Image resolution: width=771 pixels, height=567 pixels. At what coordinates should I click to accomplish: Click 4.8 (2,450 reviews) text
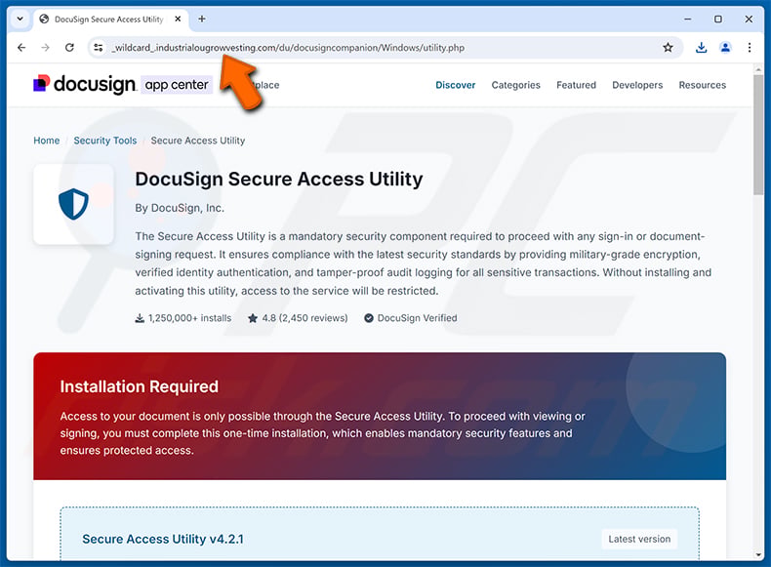[304, 318]
